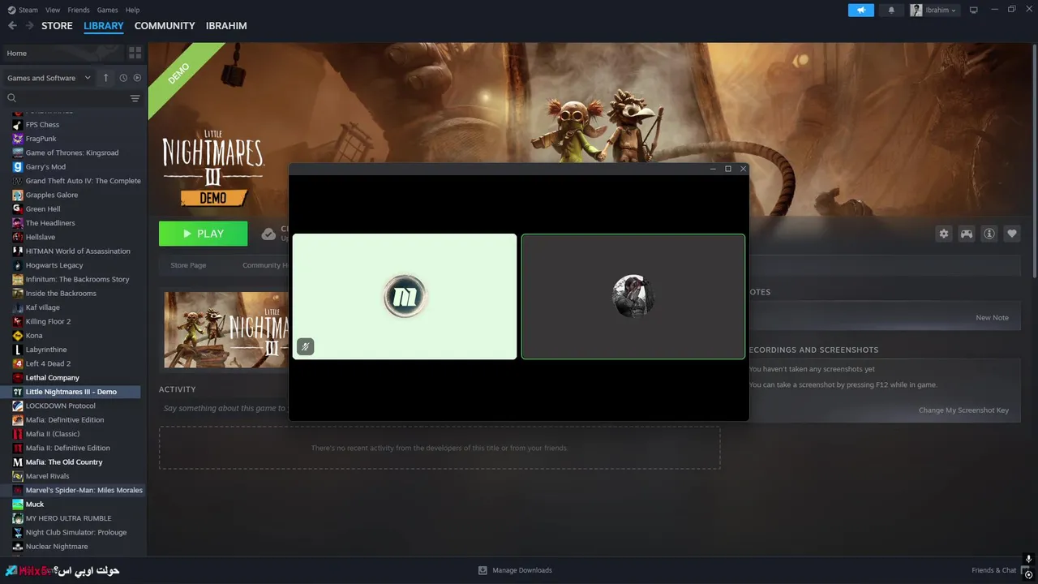Click the library search magnifier icon
The image size is (1038, 584).
click(x=12, y=98)
